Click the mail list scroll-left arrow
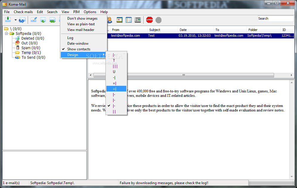Screen dimensions: 297x188 (91, 75)
